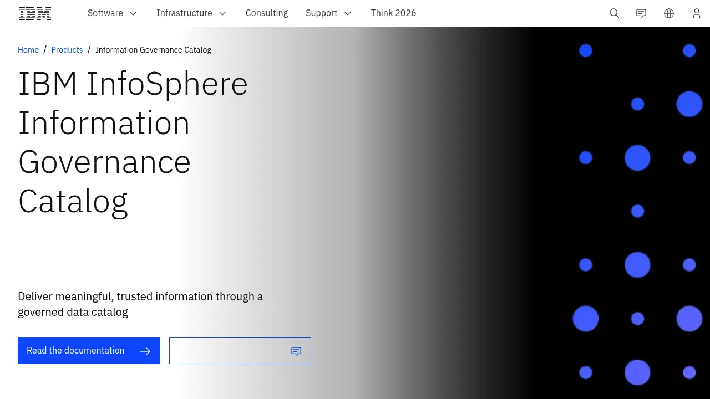Click Information Governance Catalog breadcrumb text
710x399 pixels.
coord(153,50)
